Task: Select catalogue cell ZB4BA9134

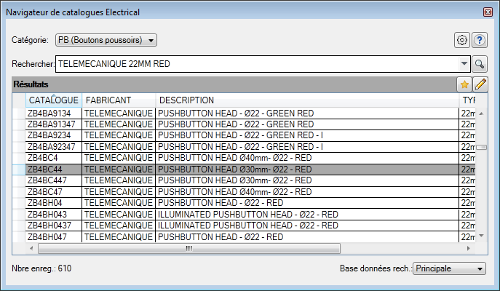Action: 54,113
